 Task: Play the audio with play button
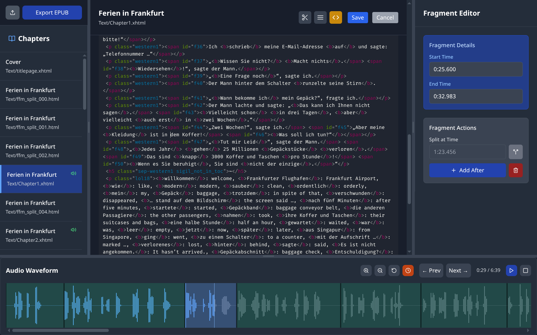(511, 271)
